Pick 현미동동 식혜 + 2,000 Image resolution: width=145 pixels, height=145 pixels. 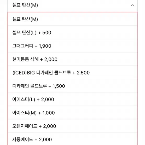[x=73, y=59]
